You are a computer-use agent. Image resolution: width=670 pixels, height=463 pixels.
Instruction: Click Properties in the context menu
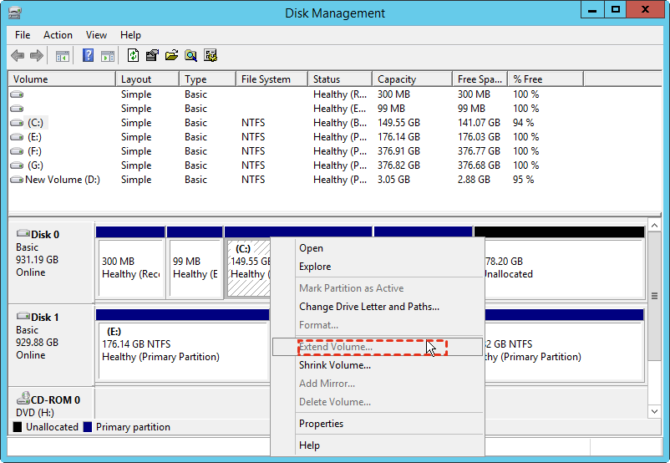click(x=321, y=424)
